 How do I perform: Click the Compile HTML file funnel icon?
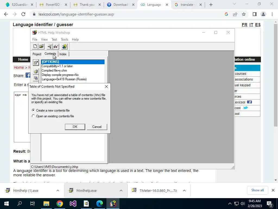[49, 46]
